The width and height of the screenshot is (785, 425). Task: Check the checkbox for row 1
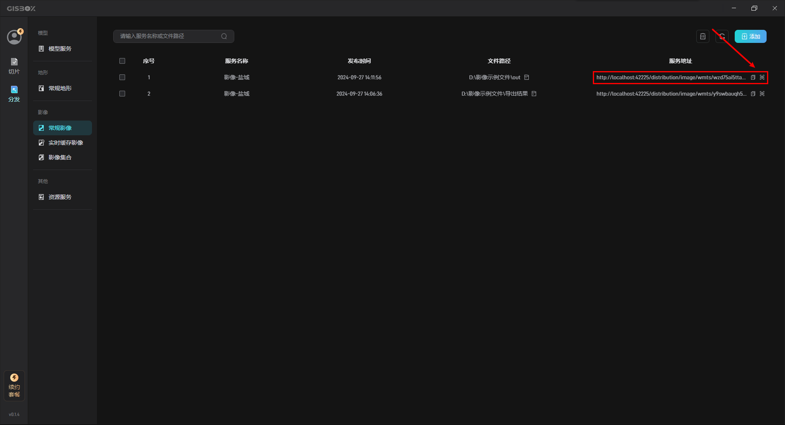122,77
